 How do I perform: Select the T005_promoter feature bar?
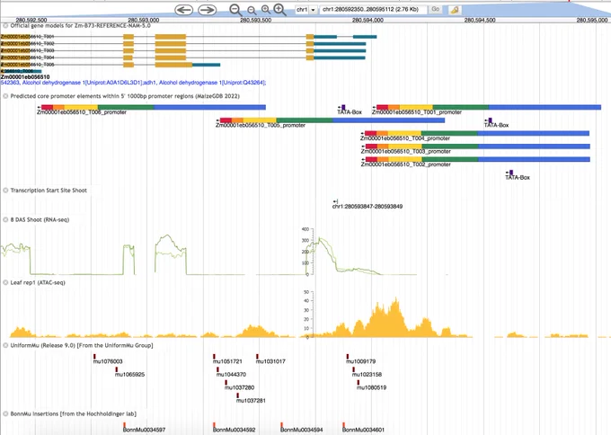click(x=332, y=120)
